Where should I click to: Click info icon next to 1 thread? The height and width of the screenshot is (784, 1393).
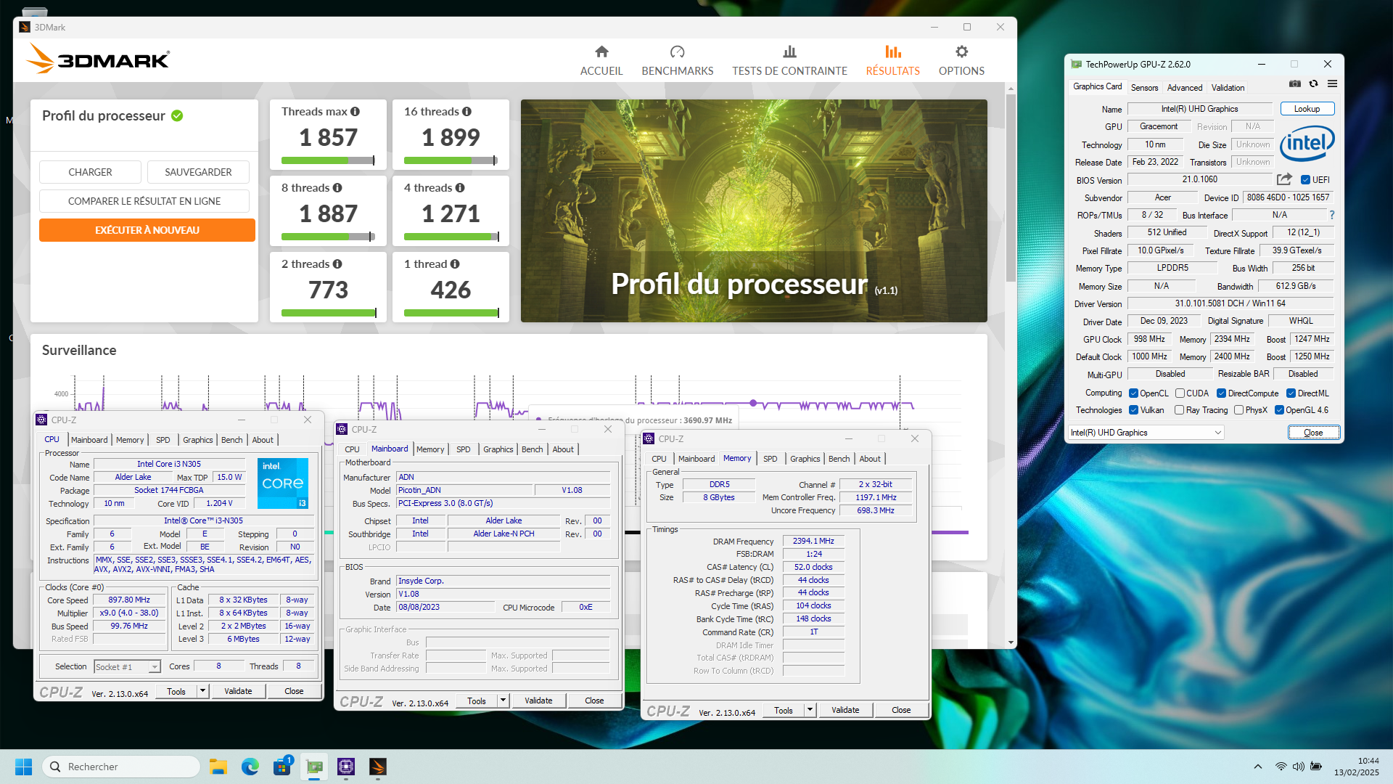455,264
